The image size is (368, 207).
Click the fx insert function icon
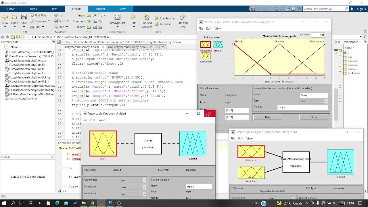tap(95, 16)
